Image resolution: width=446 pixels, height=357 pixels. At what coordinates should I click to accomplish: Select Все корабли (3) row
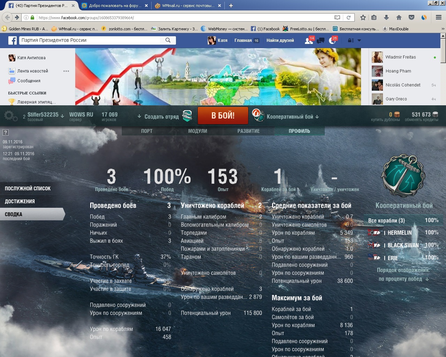(x=403, y=220)
